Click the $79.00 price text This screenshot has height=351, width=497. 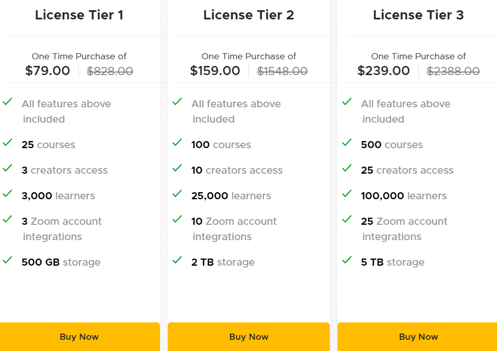(x=48, y=71)
